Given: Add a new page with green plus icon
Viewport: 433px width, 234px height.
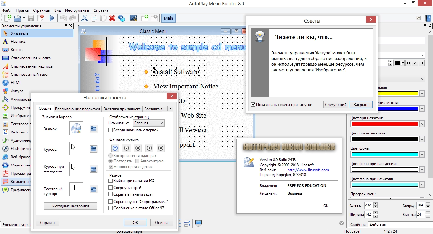Looking at the screenshot, I should [145, 18].
